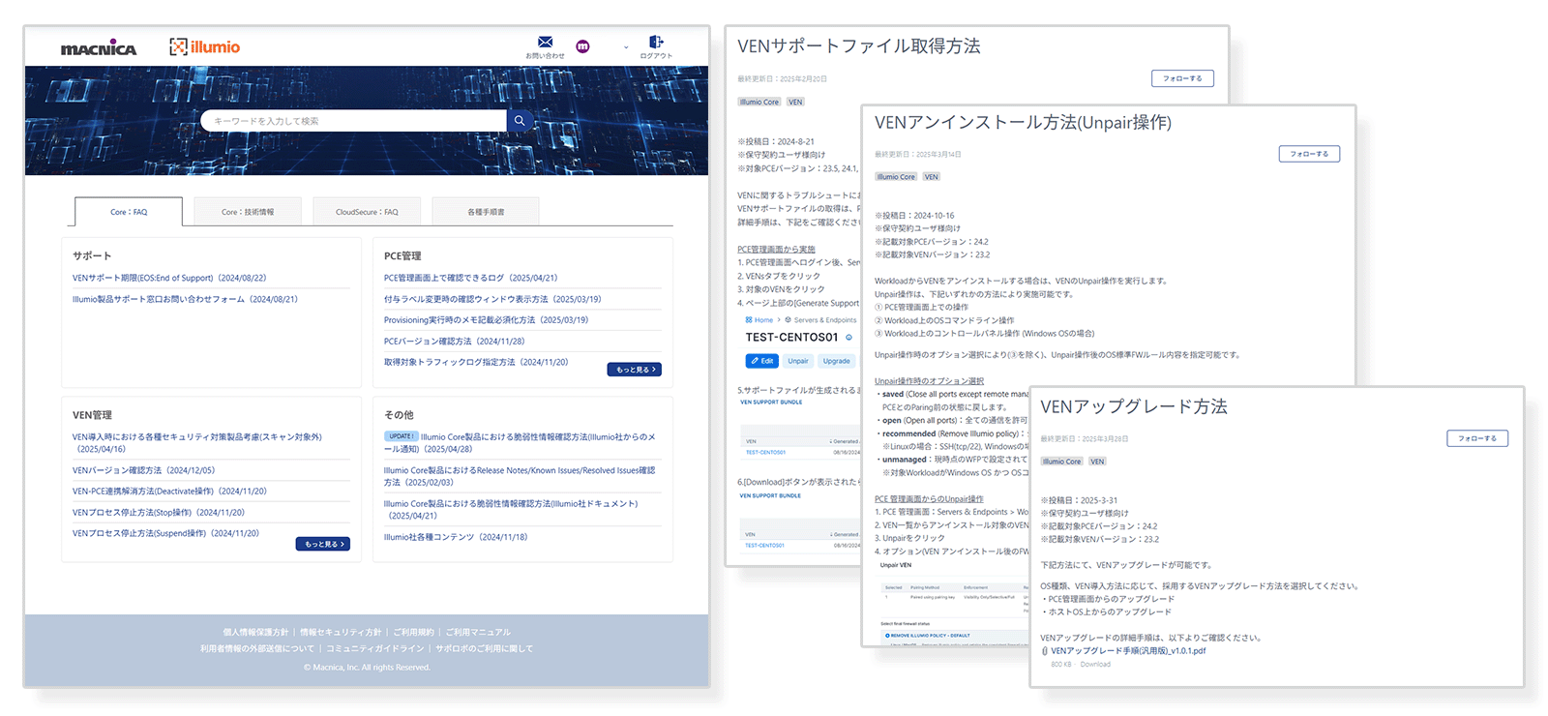Image resolution: width=1548 pixels, height=716 pixels.
Task: Click Unpair操作時のオプション選択 underlined heading
Action: [x=929, y=381]
